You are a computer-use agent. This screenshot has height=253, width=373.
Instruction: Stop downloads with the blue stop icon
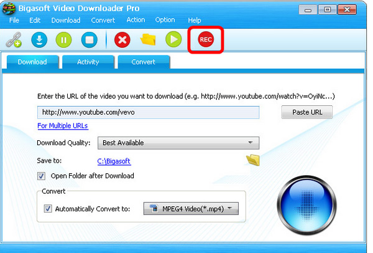[x=89, y=40]
